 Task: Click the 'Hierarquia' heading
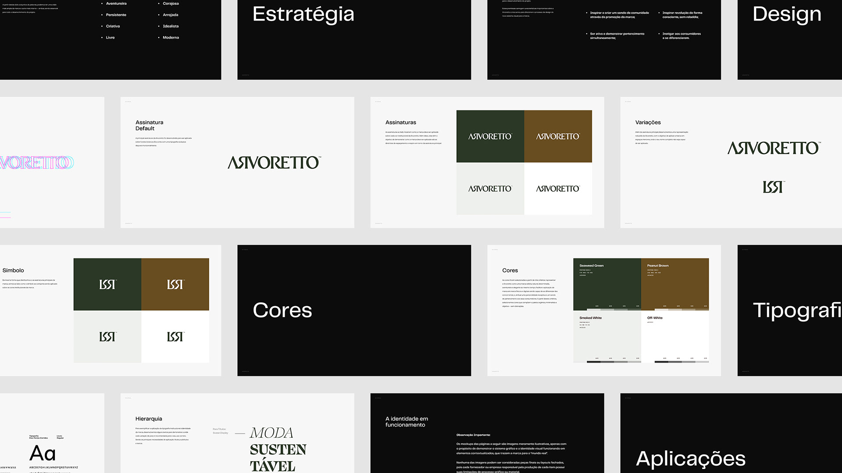pyautogui.click(x=149, y=419)
